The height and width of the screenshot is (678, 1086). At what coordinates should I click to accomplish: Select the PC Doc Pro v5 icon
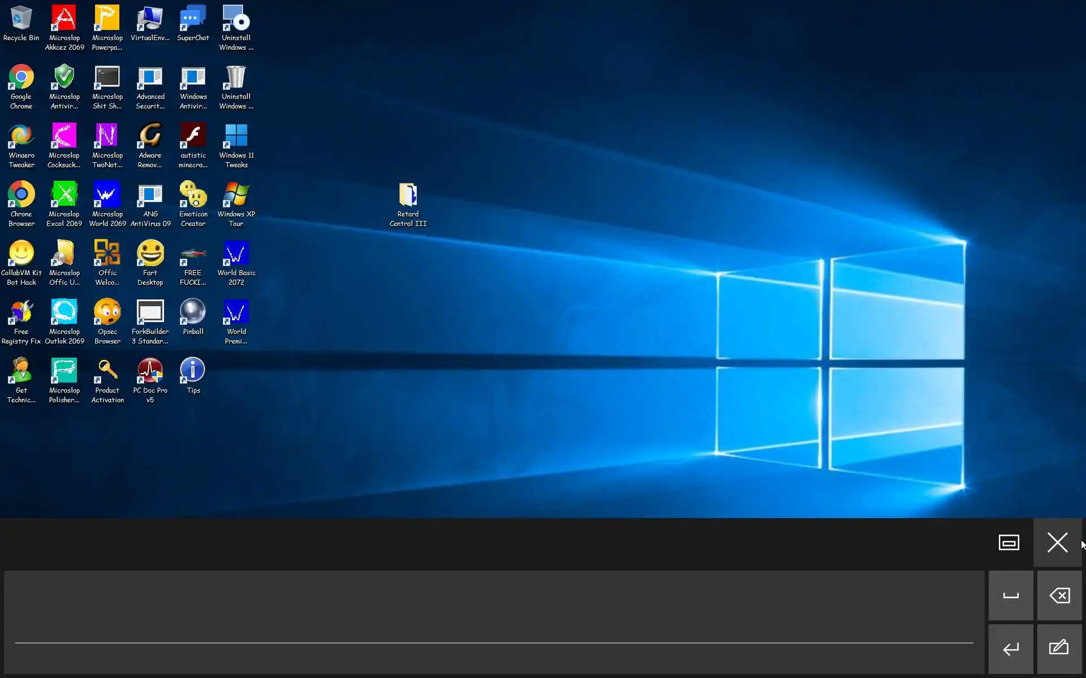click(150, 371)
